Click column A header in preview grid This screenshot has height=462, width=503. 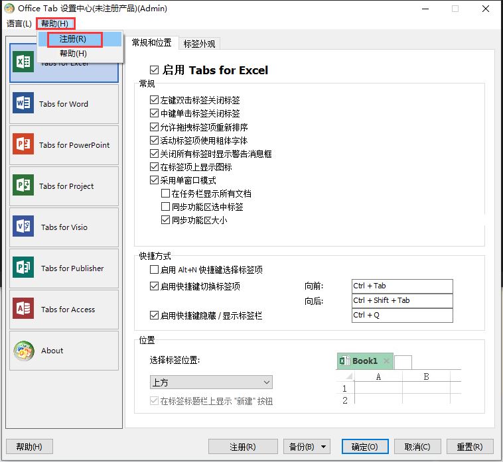378,376
